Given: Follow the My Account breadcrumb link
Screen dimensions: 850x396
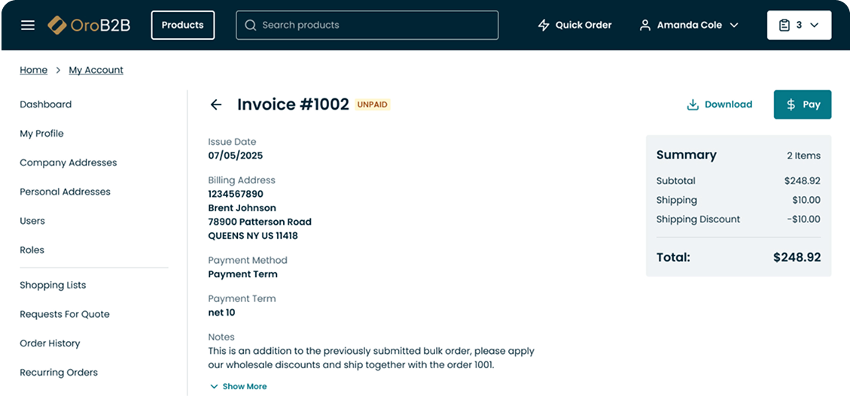Looking at the screenshot, I should 96,71.
